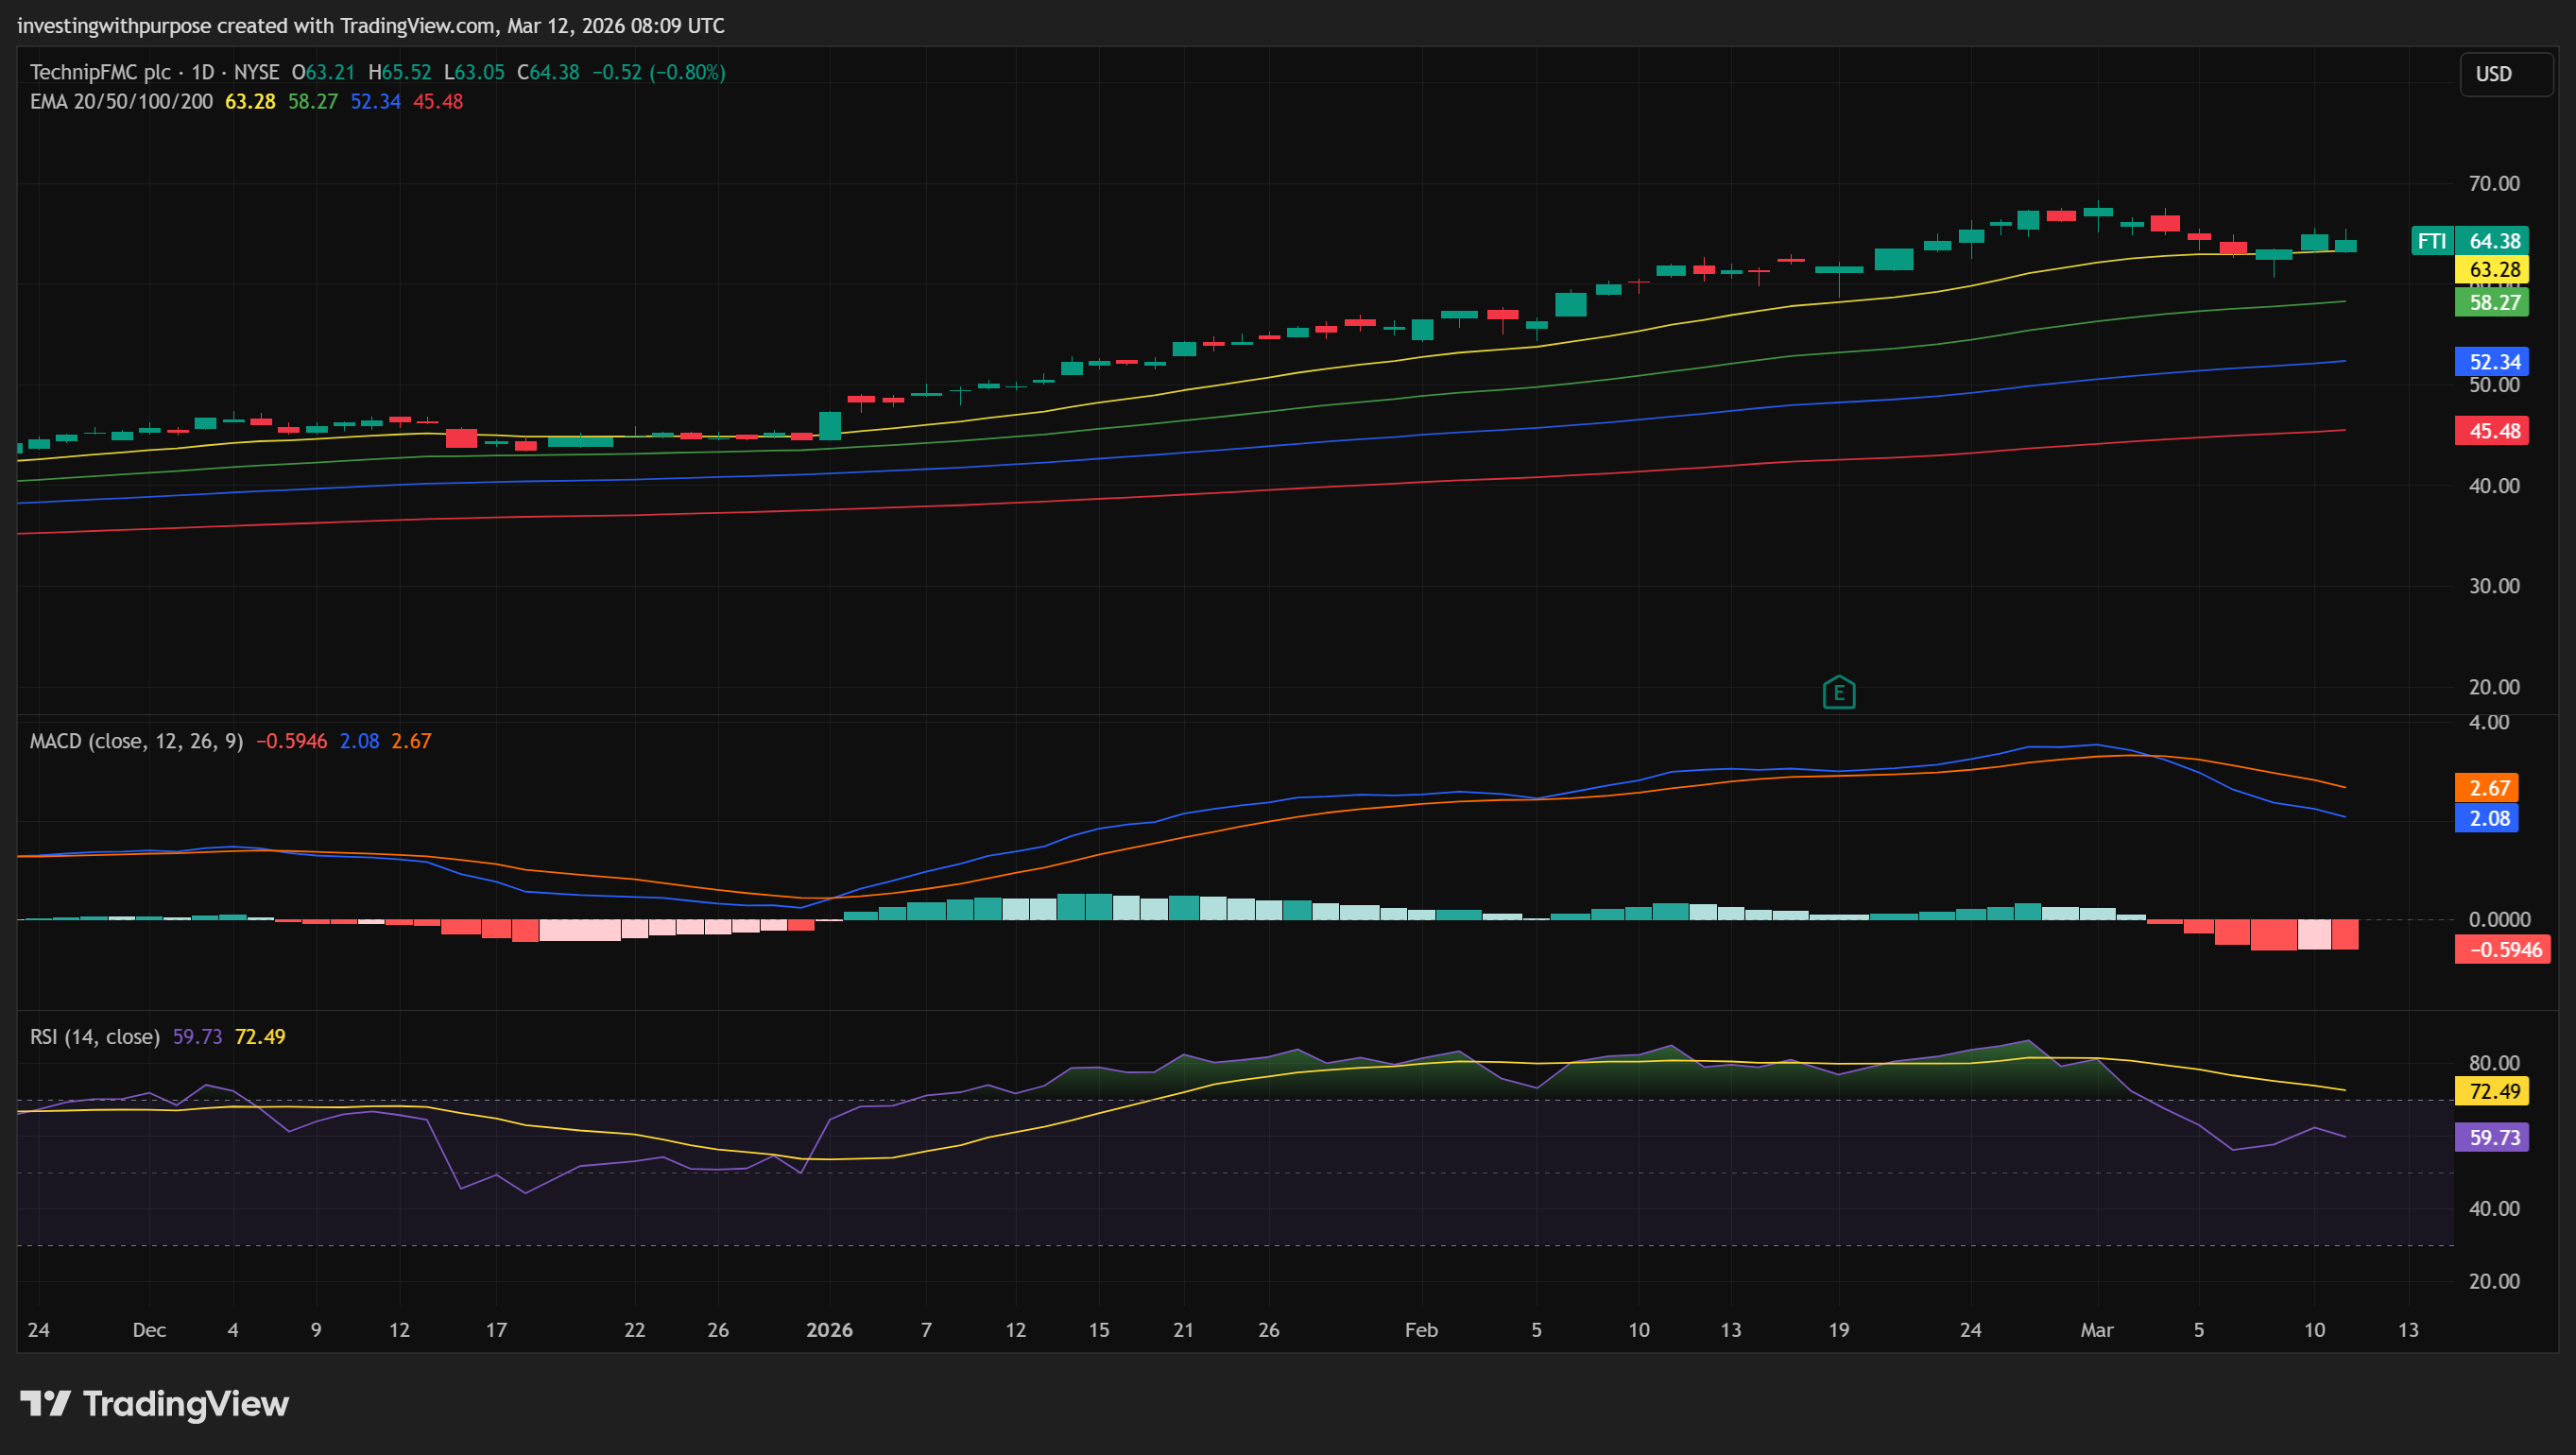
Task: Click the orange 2.67 MACD signal label
Action: click(x=2488, y=788)
